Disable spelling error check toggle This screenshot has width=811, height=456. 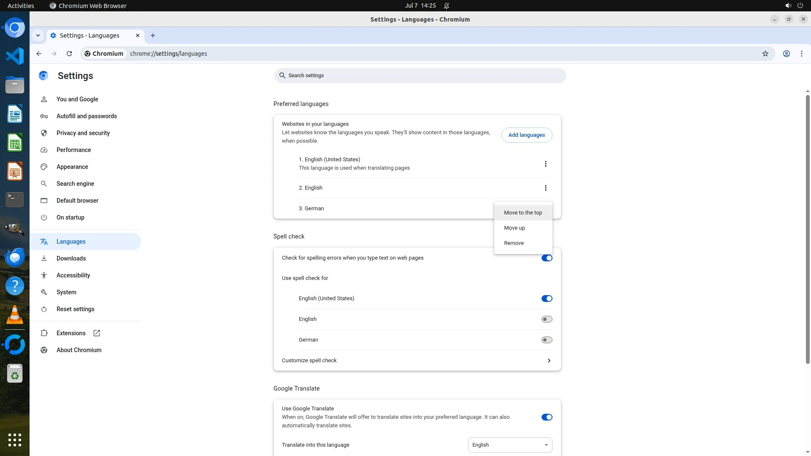(547, 258)
